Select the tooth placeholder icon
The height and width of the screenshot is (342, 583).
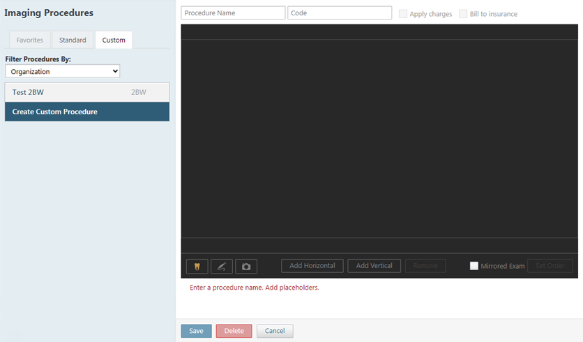pyautogui.click(x=197, y=267)
